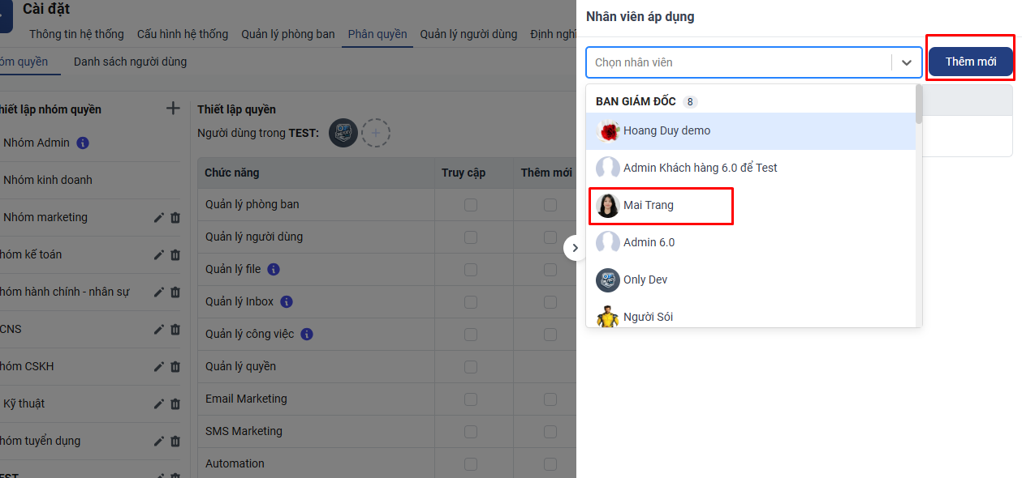Click the employee dropdown list scrollbar
Image resolution: width=1022 pixels, height=478 pixels.
919,105
